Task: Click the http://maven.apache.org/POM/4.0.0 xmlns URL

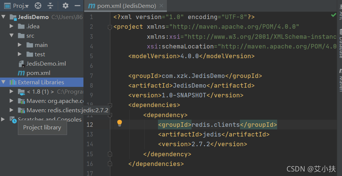Action: [x=234, y=27]
